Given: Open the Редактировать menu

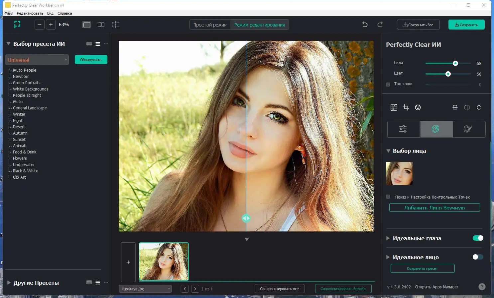Looking at the screenshot, I should click(x=30, y=13).
